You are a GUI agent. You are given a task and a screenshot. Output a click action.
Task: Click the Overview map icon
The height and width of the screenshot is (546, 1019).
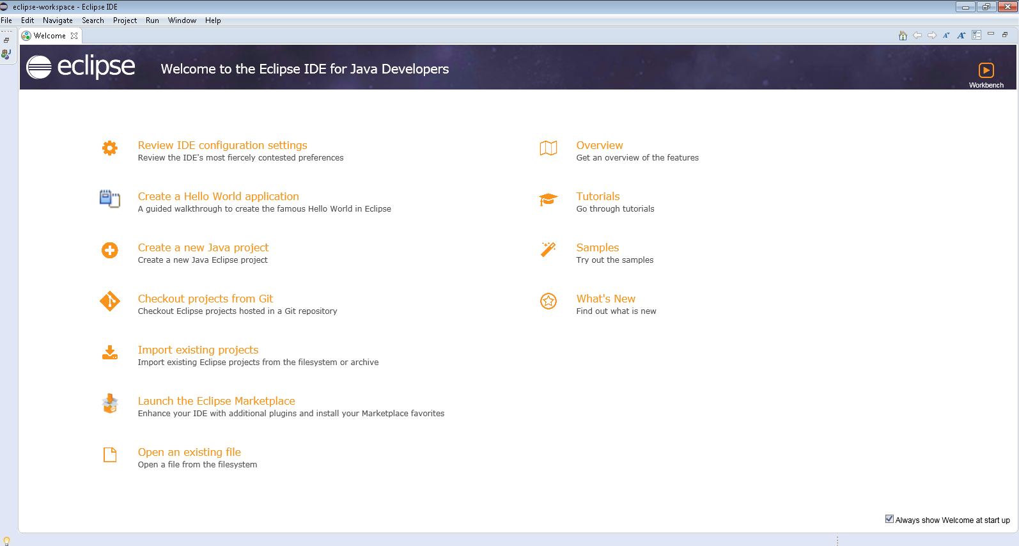548,148
